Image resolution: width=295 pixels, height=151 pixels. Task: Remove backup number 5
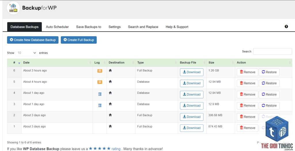(x=247, y=83)
